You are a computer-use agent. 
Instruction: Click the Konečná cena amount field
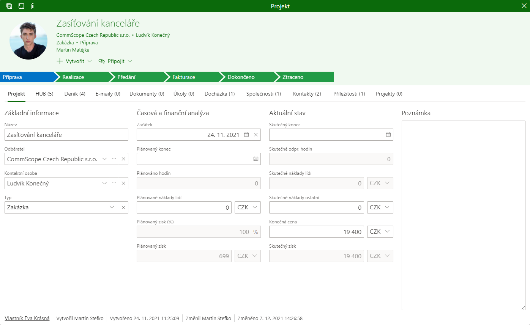317,232
